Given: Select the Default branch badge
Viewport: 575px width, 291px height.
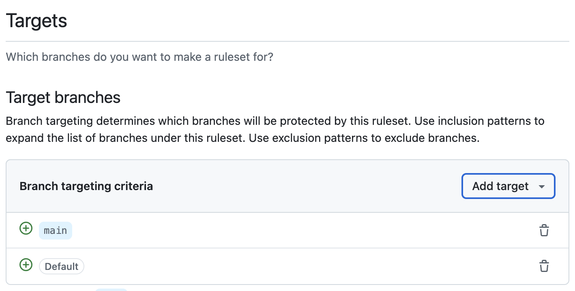Looking at the screenshot, I should [x=62, y=266].
